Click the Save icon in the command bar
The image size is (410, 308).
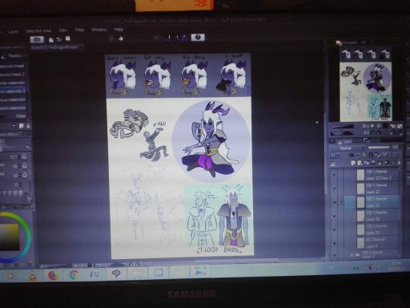click(68, 39)
